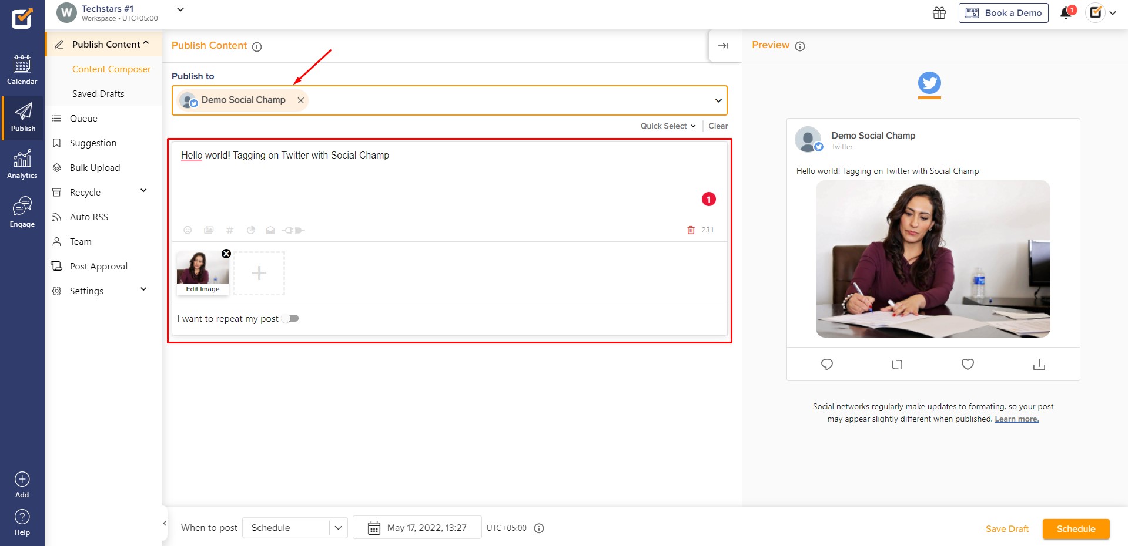Add another image using the plus tile
This screenshot has width=1128, height=546.
point(259,273)
